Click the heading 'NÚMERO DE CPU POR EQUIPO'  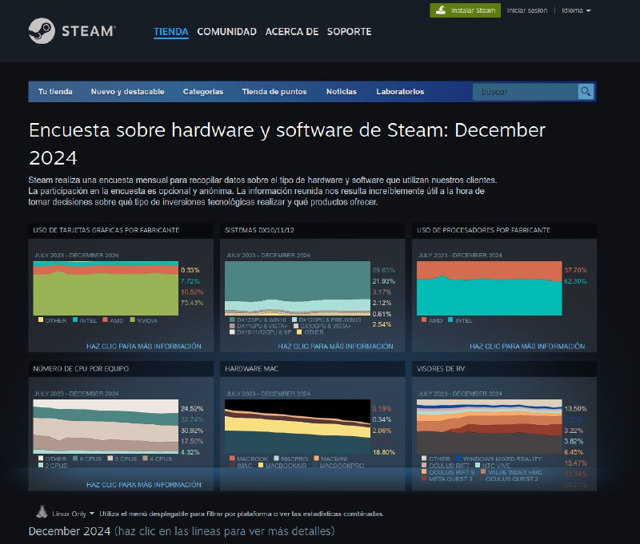[x=81, y=368]
